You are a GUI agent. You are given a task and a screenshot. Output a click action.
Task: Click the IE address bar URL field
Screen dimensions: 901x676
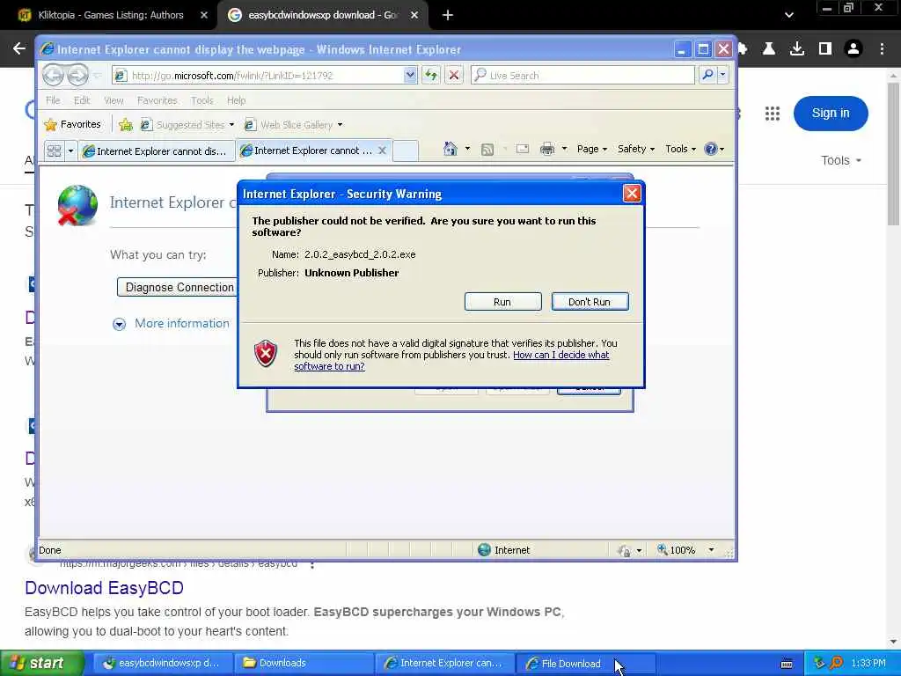click(x=259, y=76)
